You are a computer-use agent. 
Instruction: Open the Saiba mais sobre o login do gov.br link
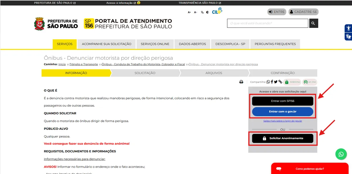(x=282, y=121)
